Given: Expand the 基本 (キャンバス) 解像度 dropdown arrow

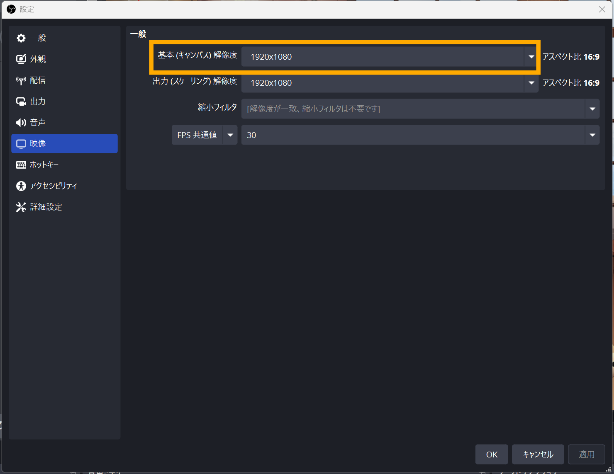Looking at the screenshot, I should pyautogui.click(x=531, y=57).
